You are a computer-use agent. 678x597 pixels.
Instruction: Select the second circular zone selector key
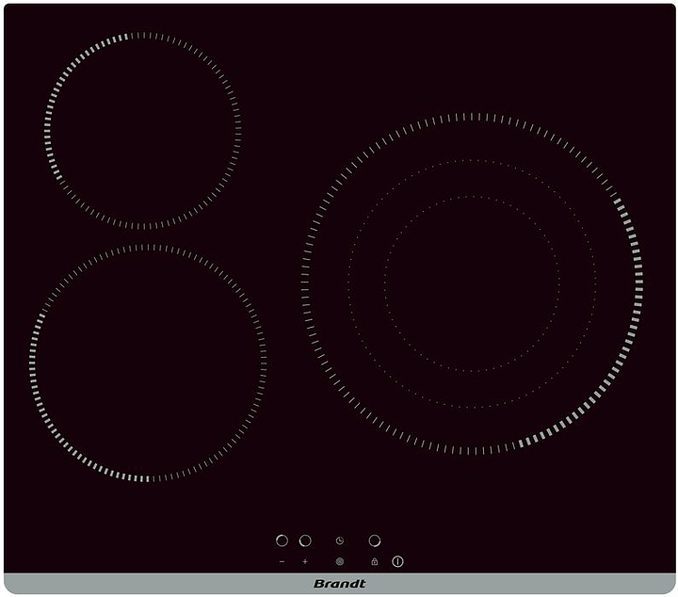tap(305, 541)
